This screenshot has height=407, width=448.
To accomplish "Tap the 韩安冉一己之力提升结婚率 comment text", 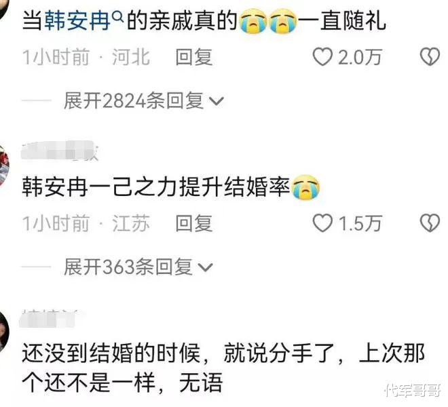I will click(x=170, y=187).
